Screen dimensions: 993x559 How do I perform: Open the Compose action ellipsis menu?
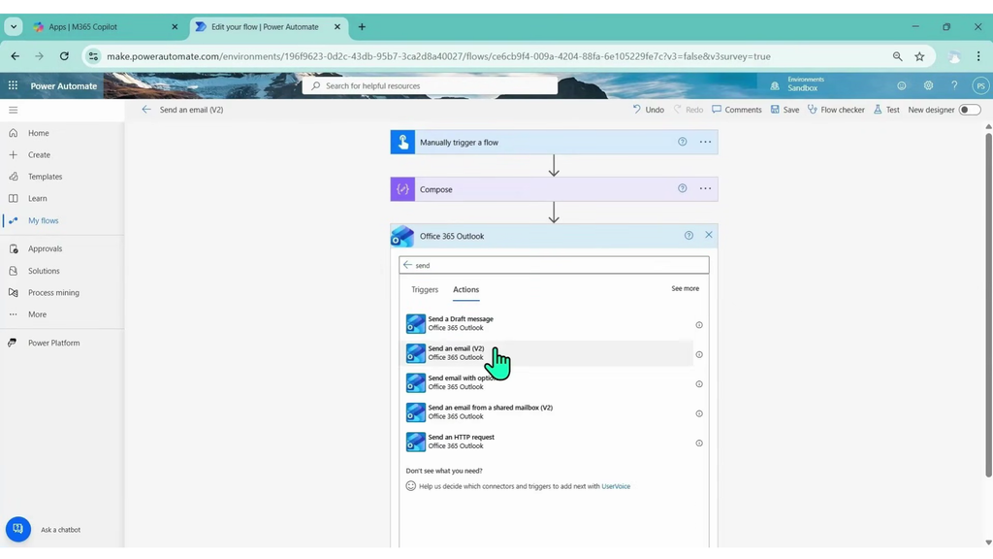(706, 188)
